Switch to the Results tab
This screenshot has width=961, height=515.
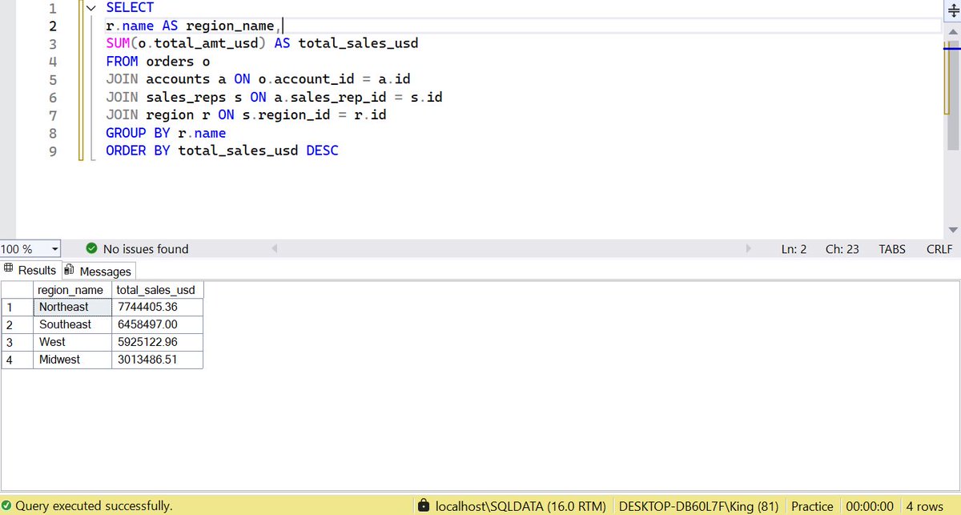[x=36, y=270]
